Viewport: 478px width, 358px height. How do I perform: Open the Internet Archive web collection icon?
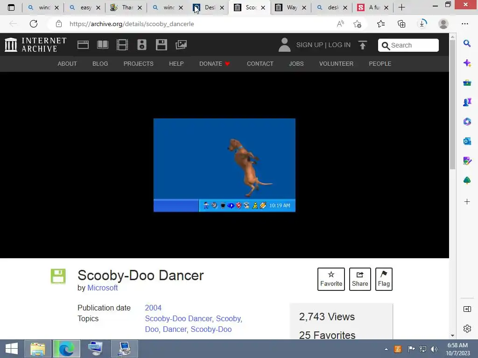click(x=83, y=45)
